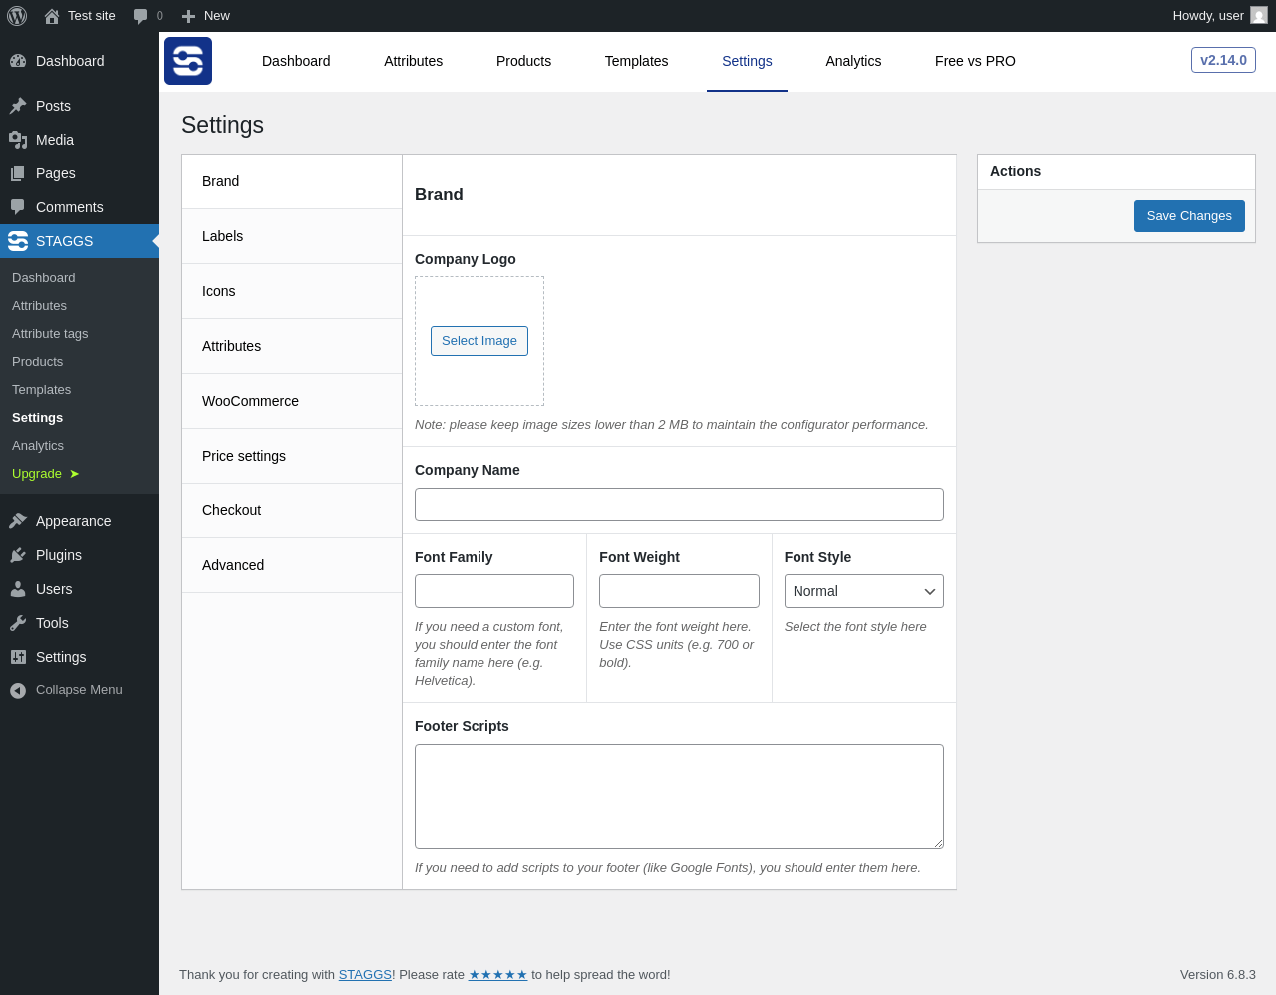The width and height of the screenshot is (1276, 995).
Task: Open the Price settings section
Action: [244, 456]
